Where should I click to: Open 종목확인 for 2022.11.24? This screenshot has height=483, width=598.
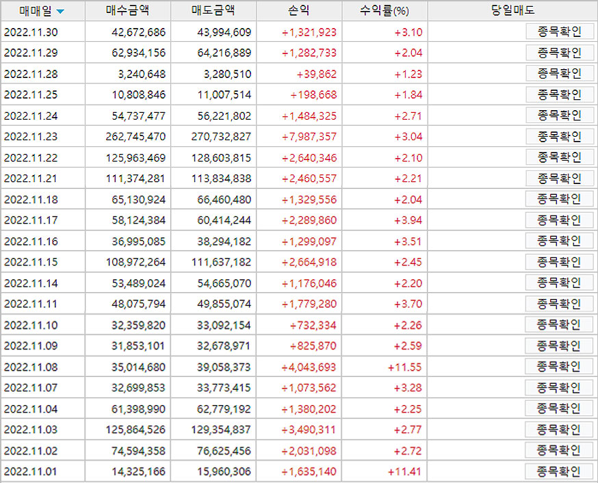click(x=560, y=116)
